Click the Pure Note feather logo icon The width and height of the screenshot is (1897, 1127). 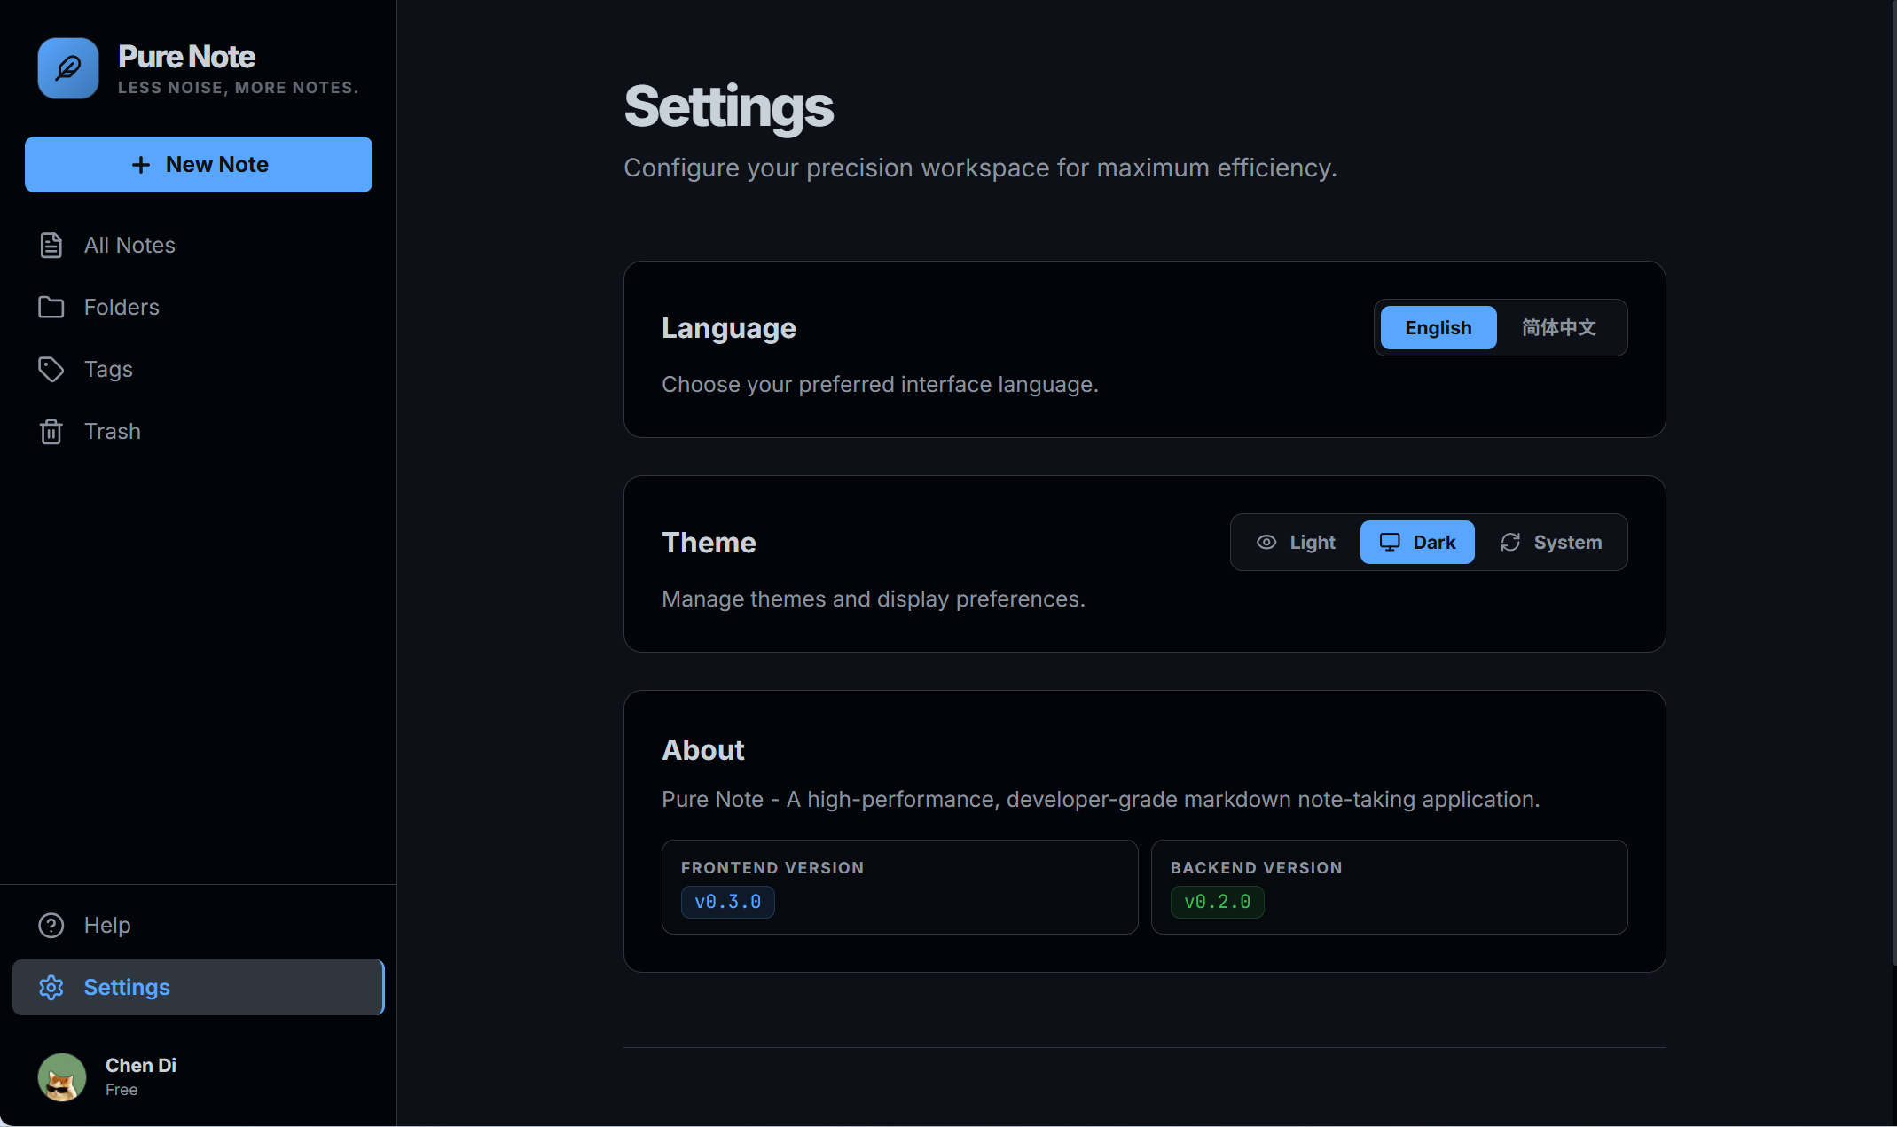68,68
